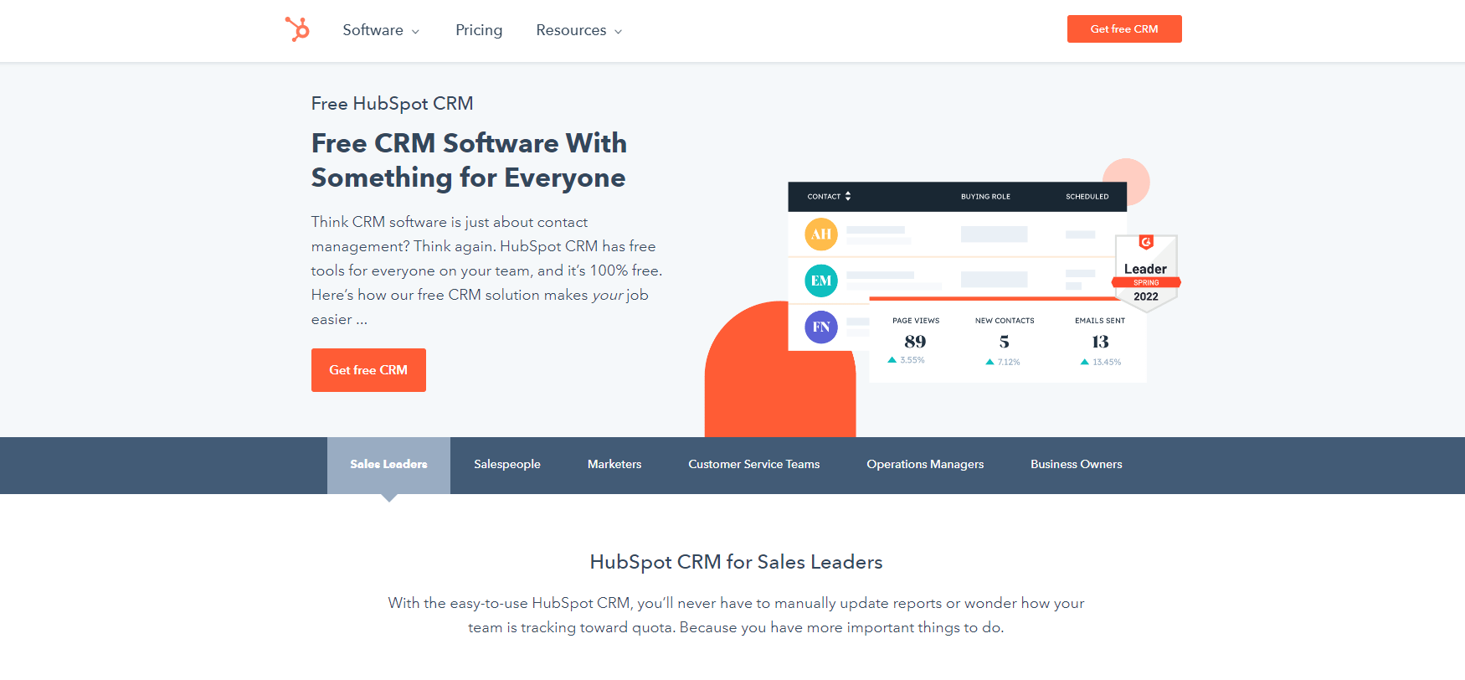Switch to the Salespeople tab
The image size is (1465, 680).
coord(507,465)
